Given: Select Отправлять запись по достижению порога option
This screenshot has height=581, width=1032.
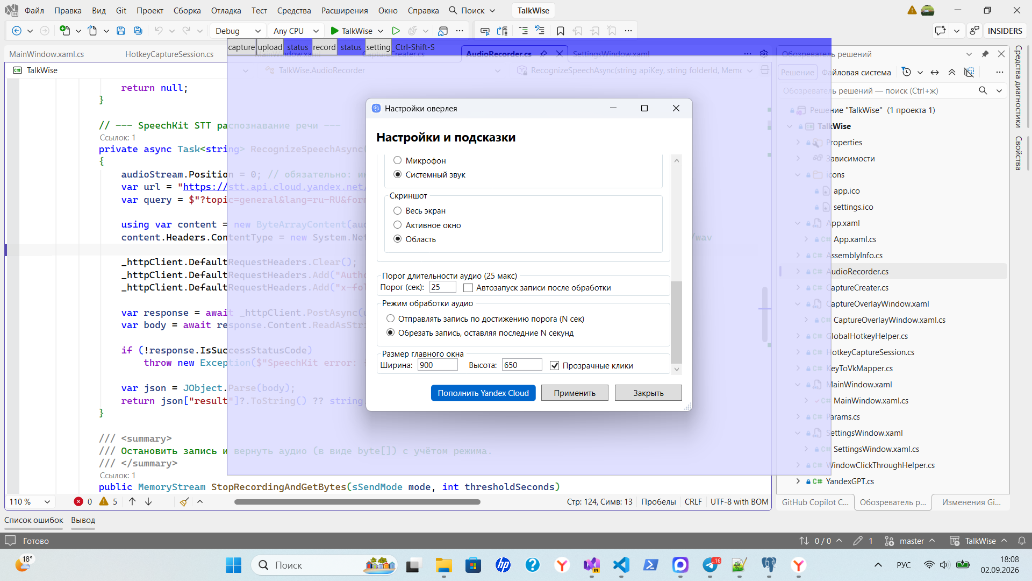Looking at the screenshot, I should click(x=391, y=318).
